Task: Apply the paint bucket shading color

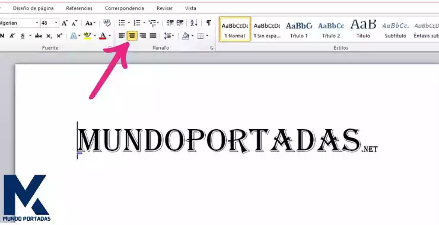Action: 186,36
